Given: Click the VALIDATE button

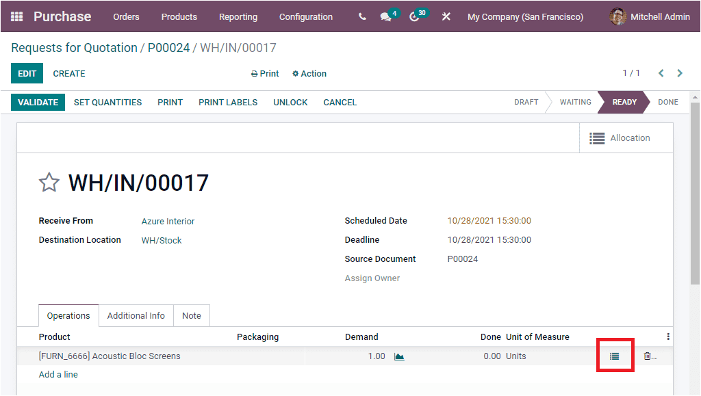Looking at the screenshot, I should click(38, 102).
